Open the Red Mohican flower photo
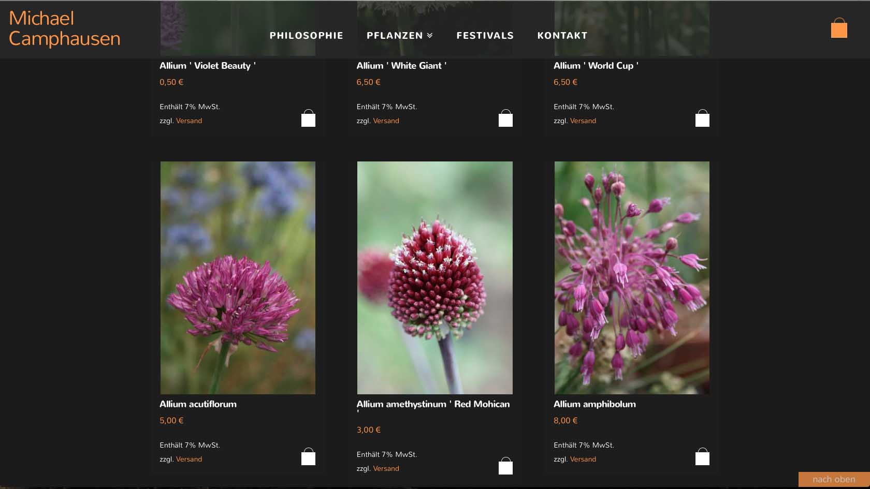Image resolution: width=870 pixels, height=489 pixels. (435, 278)
